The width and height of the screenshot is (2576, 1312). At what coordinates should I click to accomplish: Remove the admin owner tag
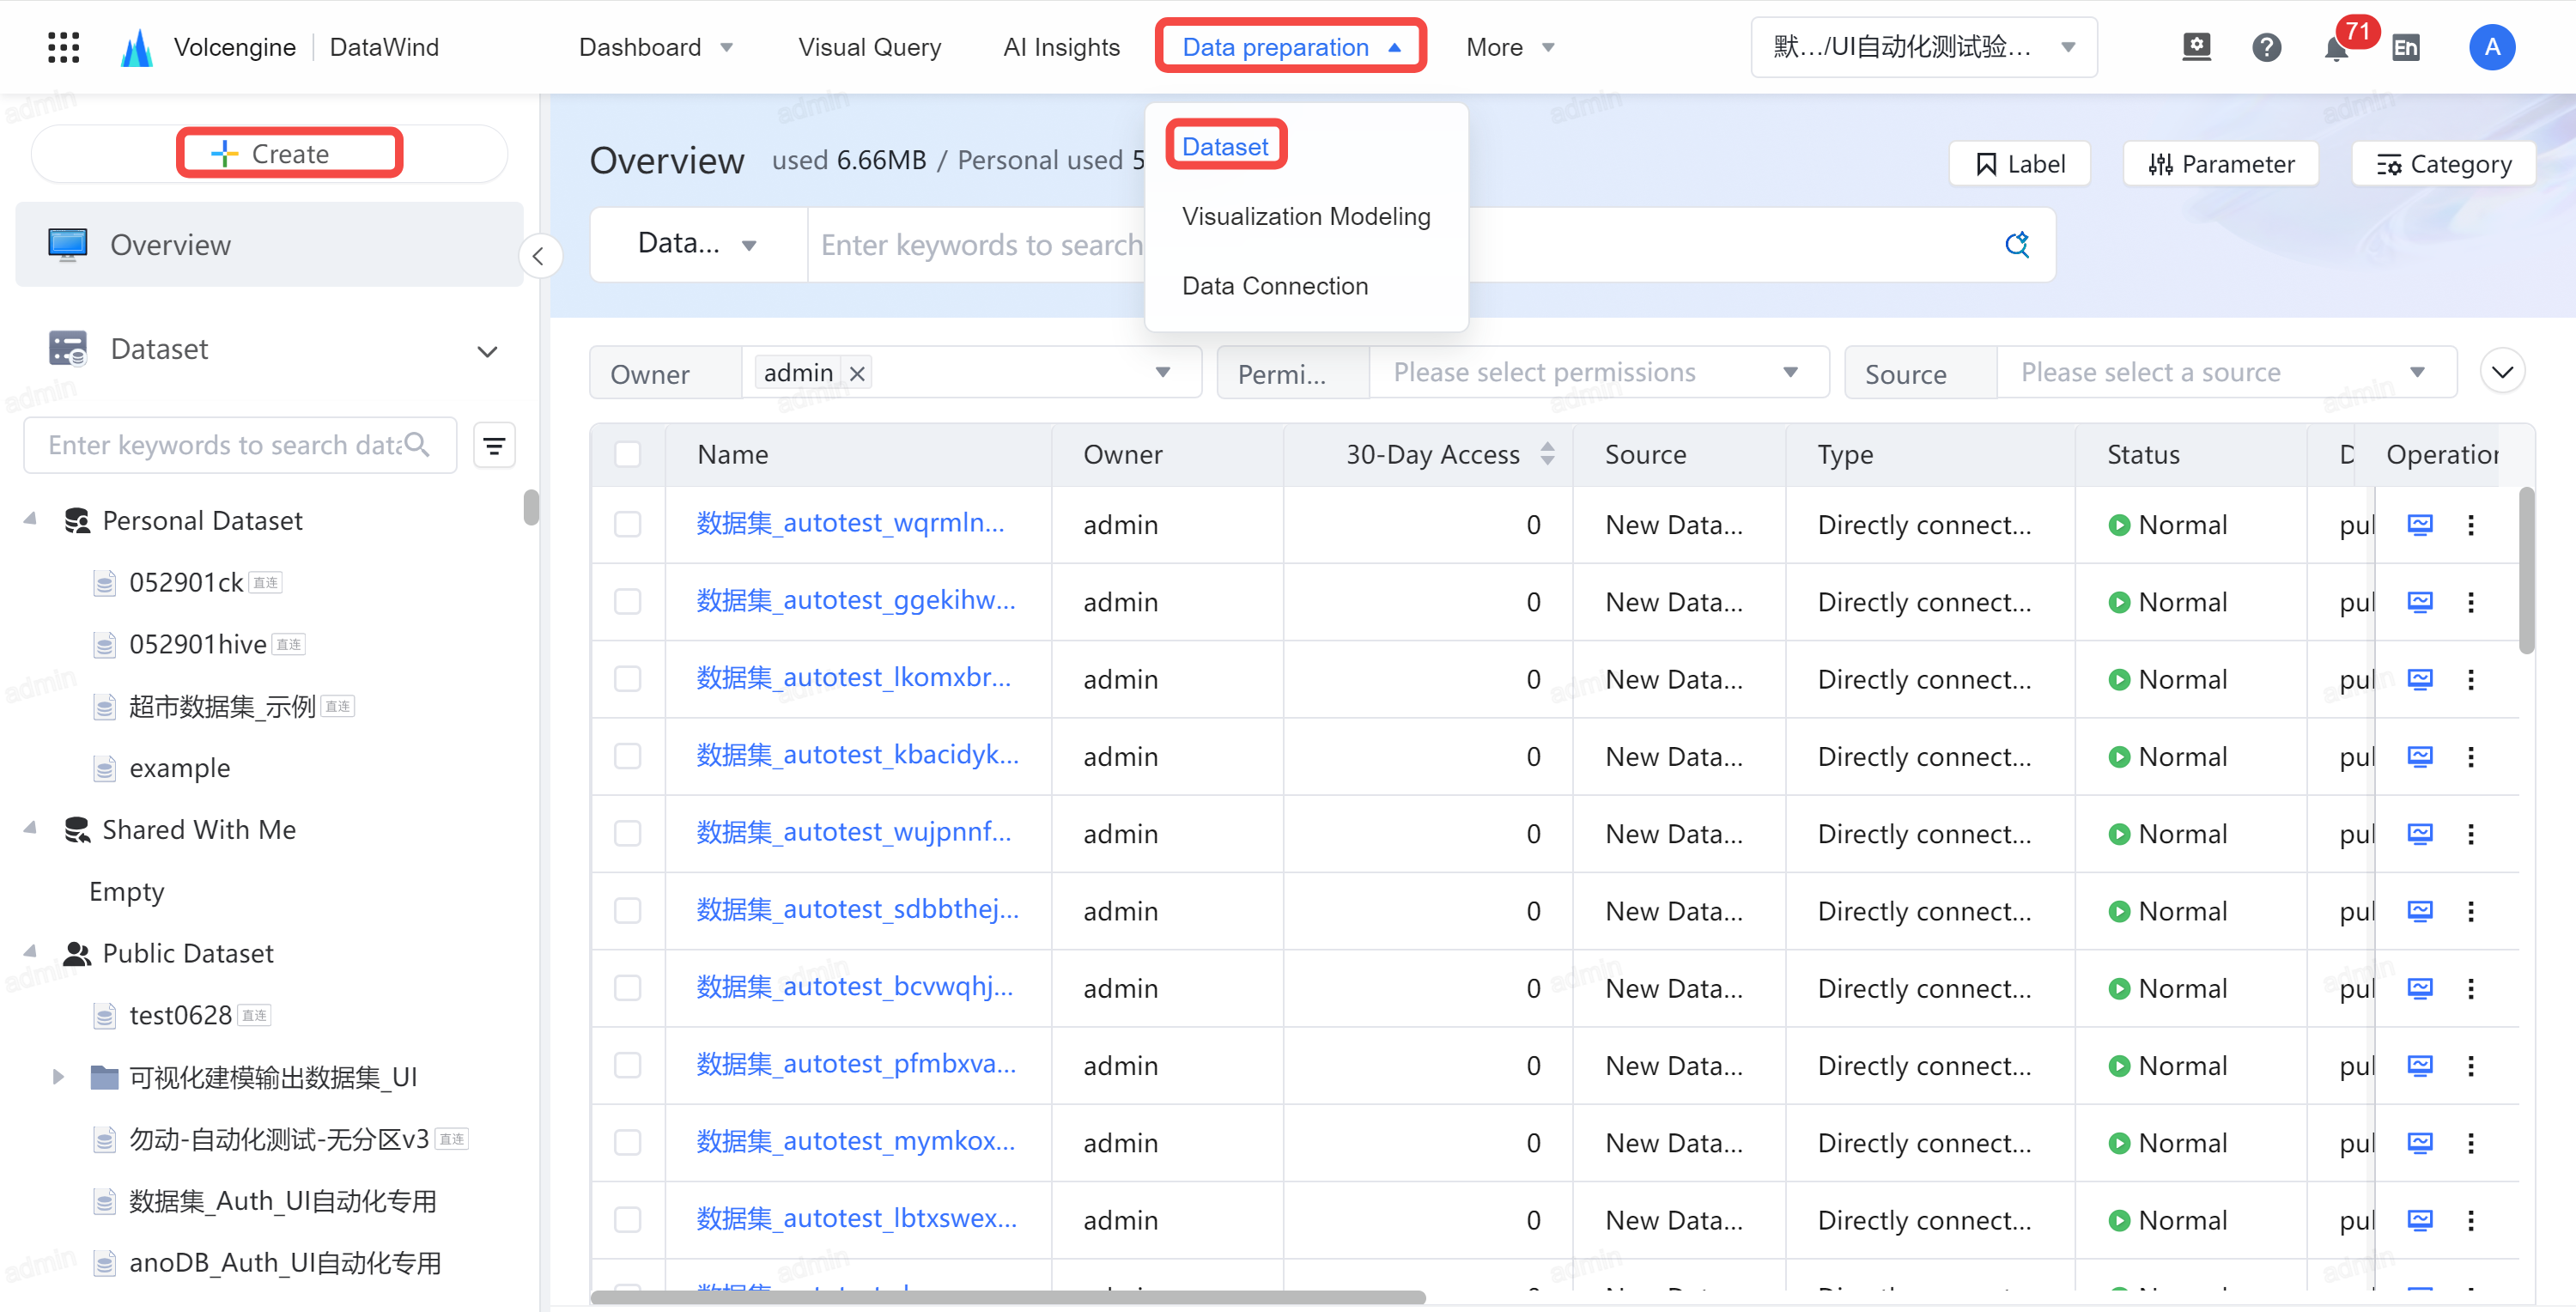point(857,373)
